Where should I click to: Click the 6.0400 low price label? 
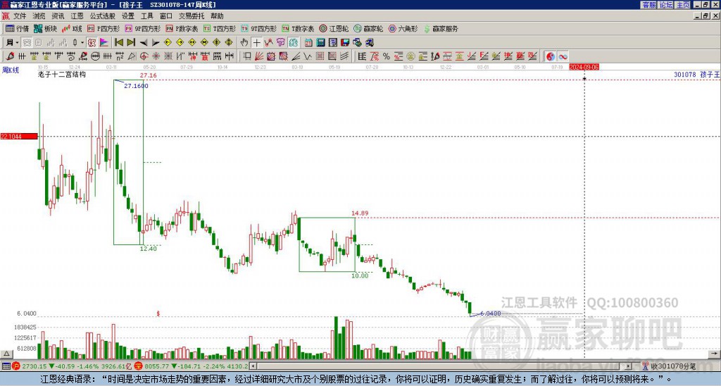491,313
